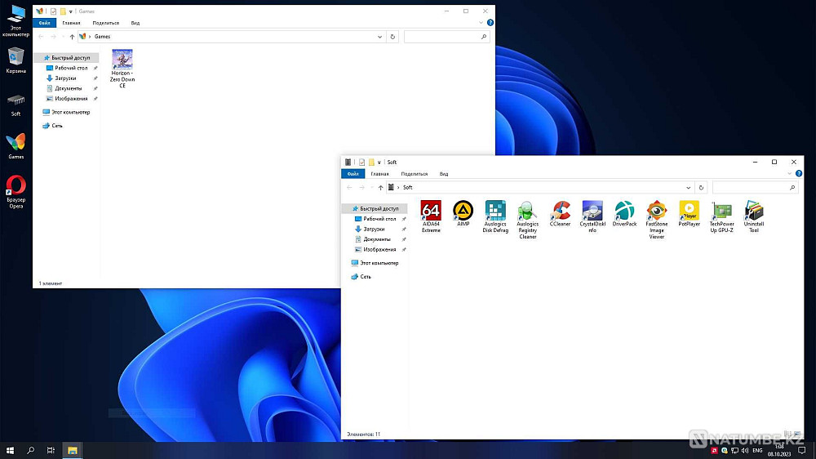Open Главная tab in Soft window
This screenshot has height=459, width=816.
pos(380,173)
